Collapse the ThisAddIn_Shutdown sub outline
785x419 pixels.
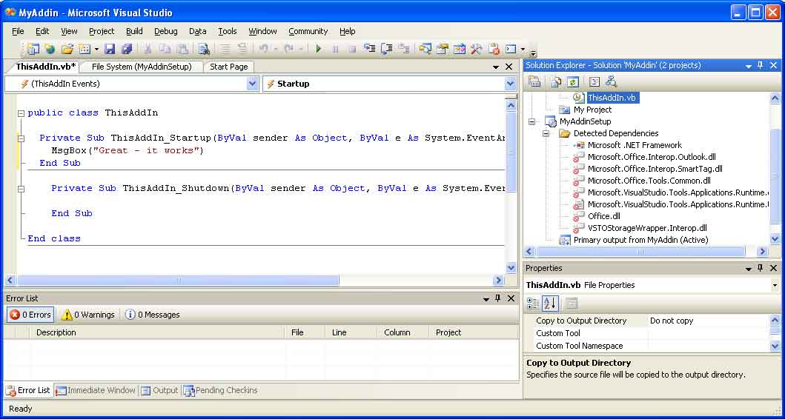coord(21,189)
